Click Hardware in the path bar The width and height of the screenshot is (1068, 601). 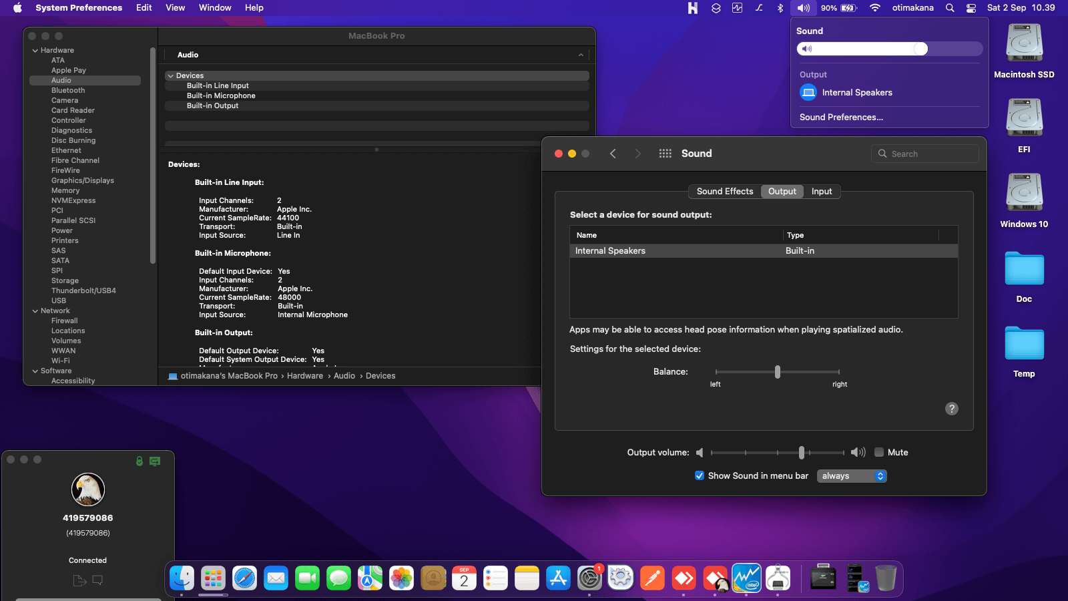(x=305, y=376)
